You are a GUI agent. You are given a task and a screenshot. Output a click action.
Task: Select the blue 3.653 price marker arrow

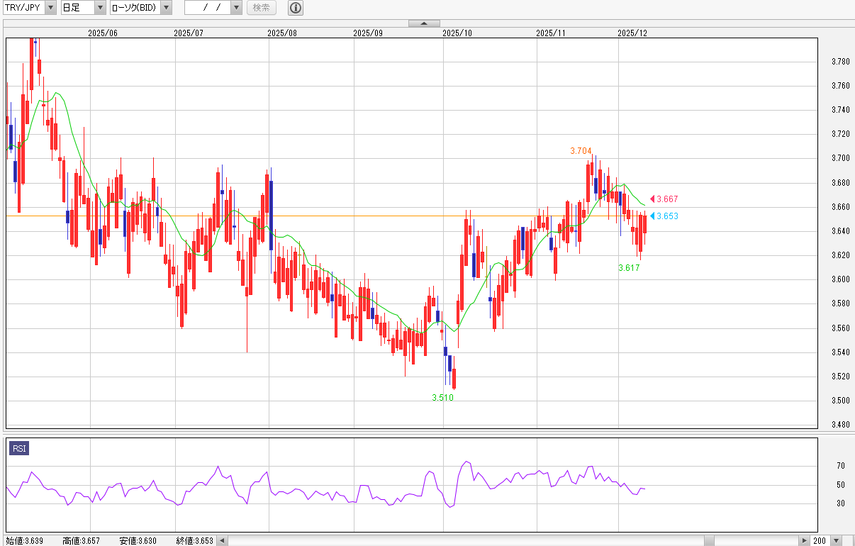[653, 216]
